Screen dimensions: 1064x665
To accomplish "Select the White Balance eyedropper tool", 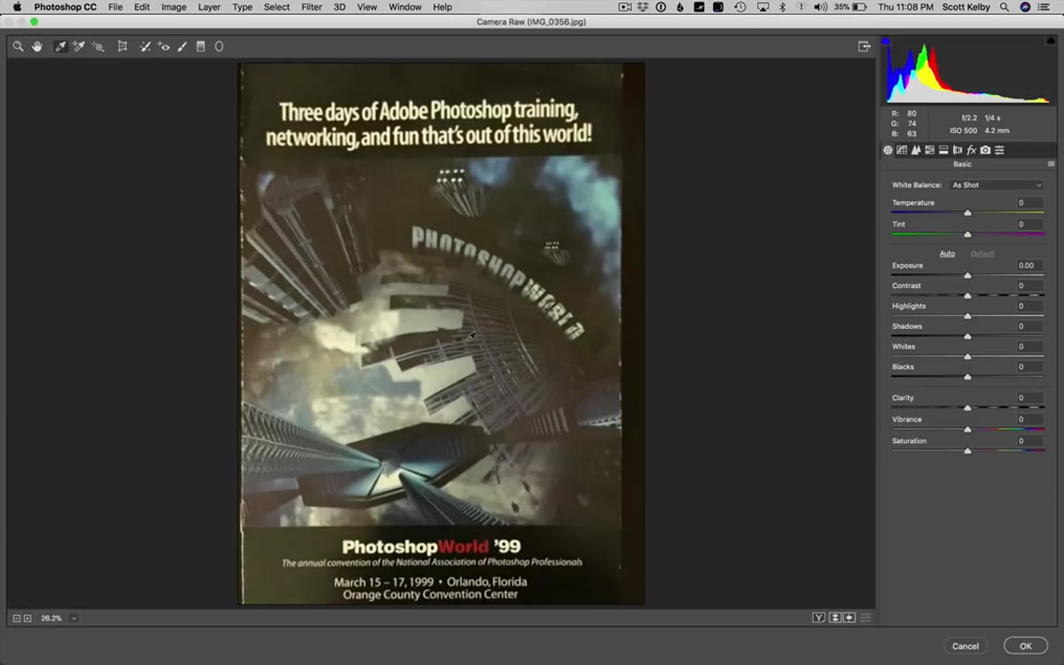I will [60, 46].
